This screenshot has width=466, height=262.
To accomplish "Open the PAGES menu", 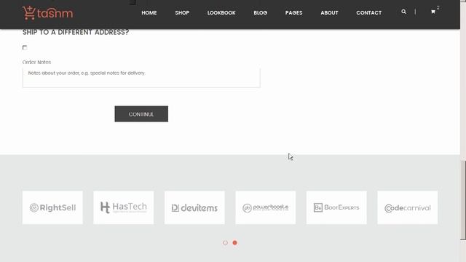I will 294,13.
